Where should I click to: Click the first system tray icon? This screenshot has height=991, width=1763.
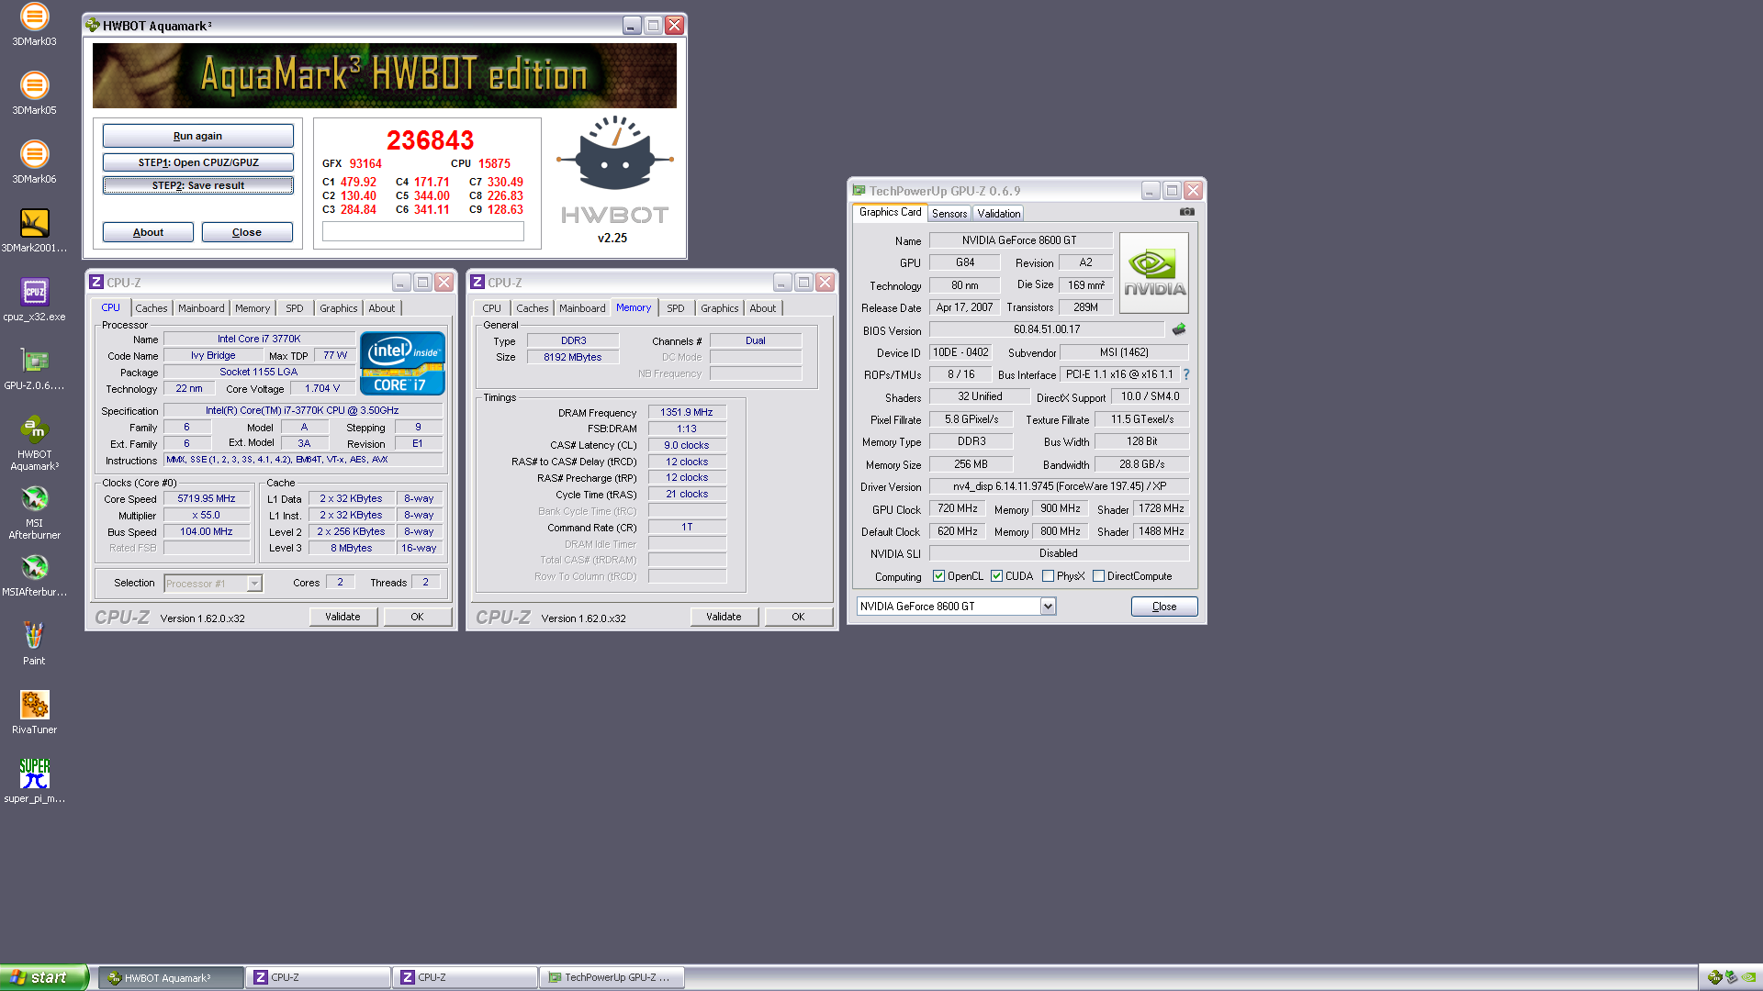click(x=1714, y=977)
